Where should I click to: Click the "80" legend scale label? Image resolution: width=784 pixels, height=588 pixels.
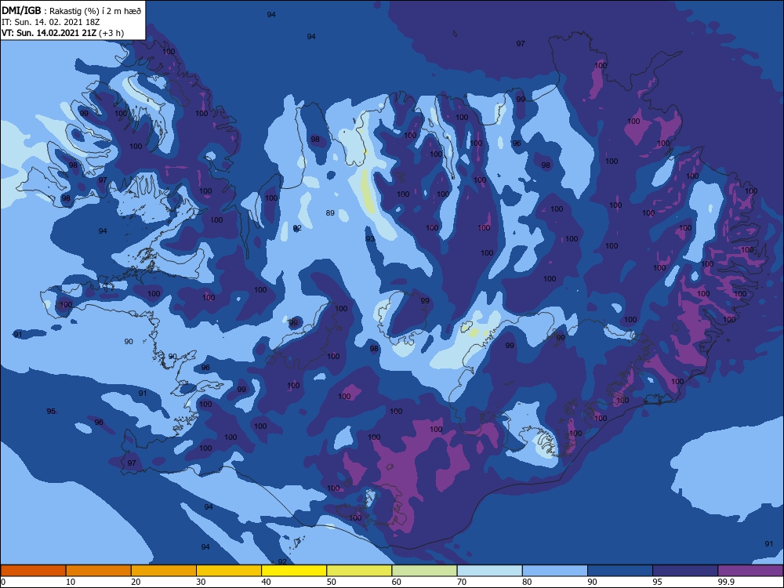pos(527,582)
